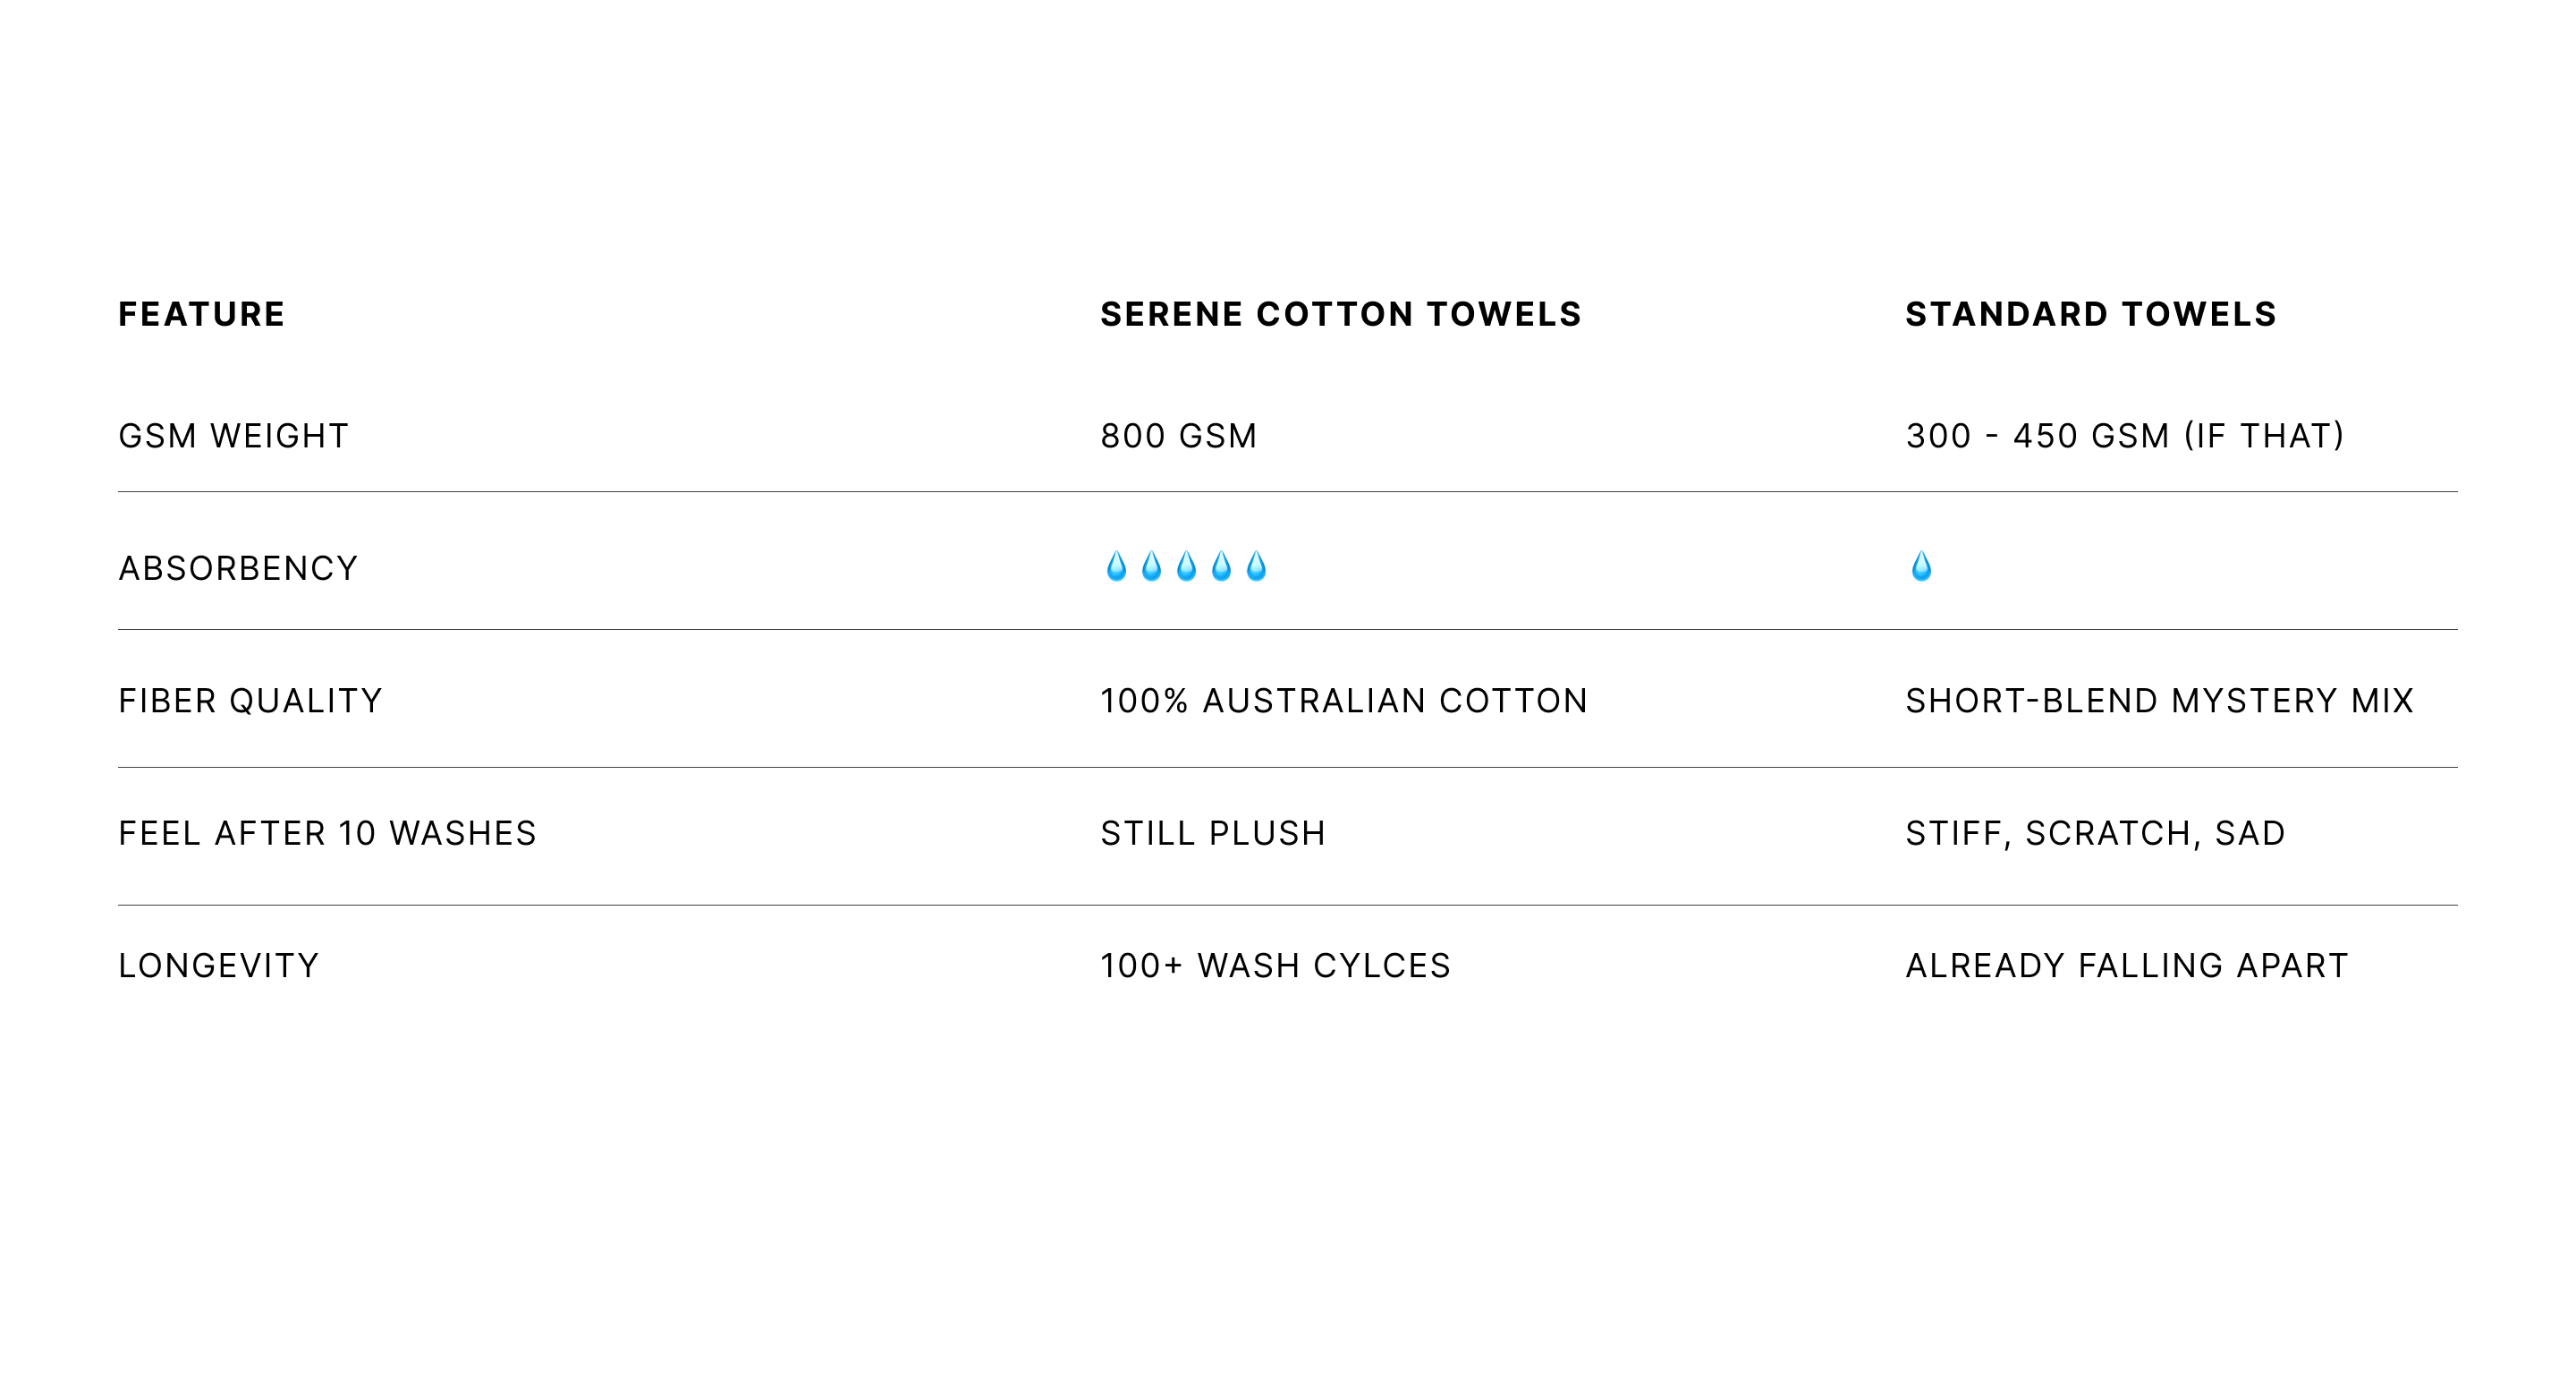Viewport: 2576px width, 1387px height.
Task: Click SHORT-BLEND MYSTERY MIX cell
Action: click(2160, 701)
